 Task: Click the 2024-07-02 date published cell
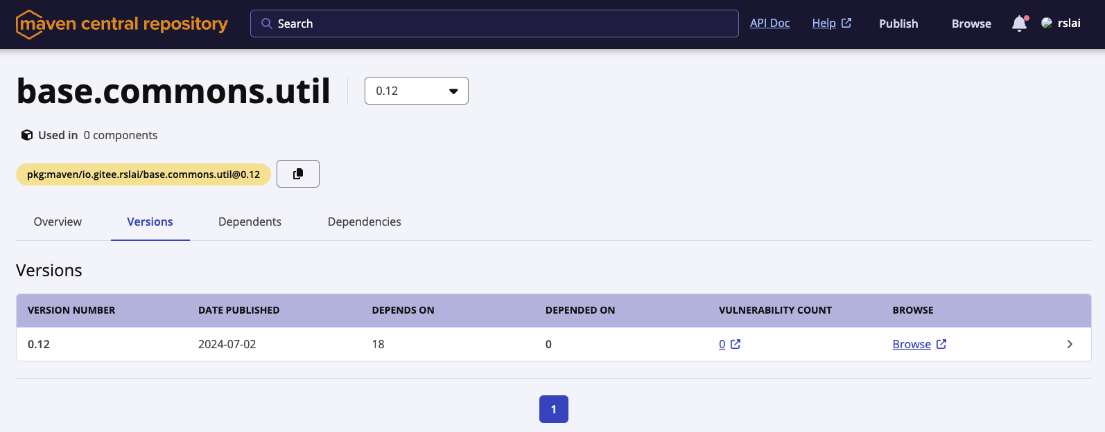[227, 344]
